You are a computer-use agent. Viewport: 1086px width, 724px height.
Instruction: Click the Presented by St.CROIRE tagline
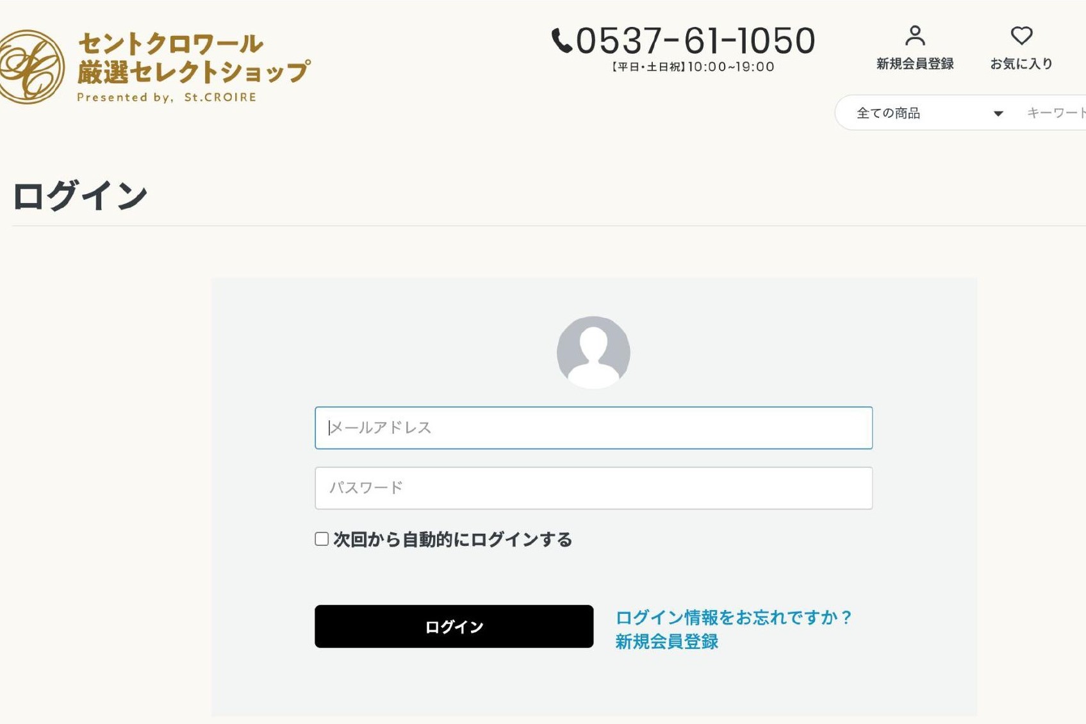coord(167,97)
